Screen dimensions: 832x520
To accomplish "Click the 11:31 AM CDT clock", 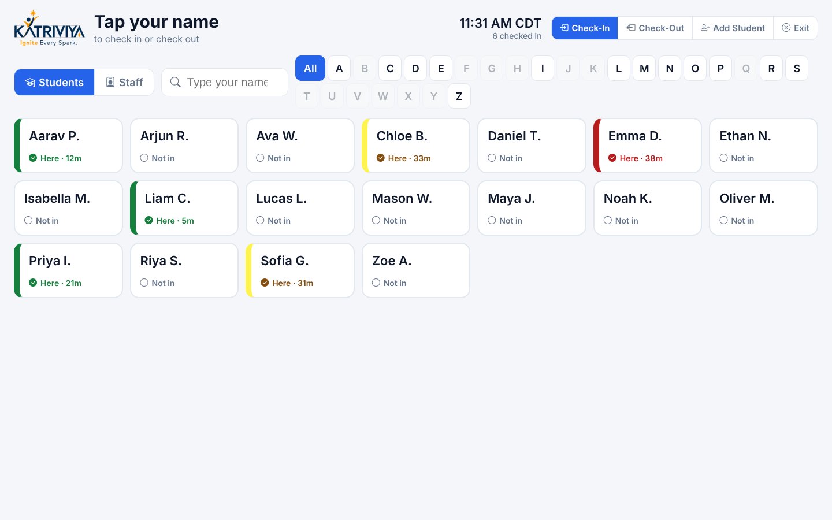I will click(500, 23).
